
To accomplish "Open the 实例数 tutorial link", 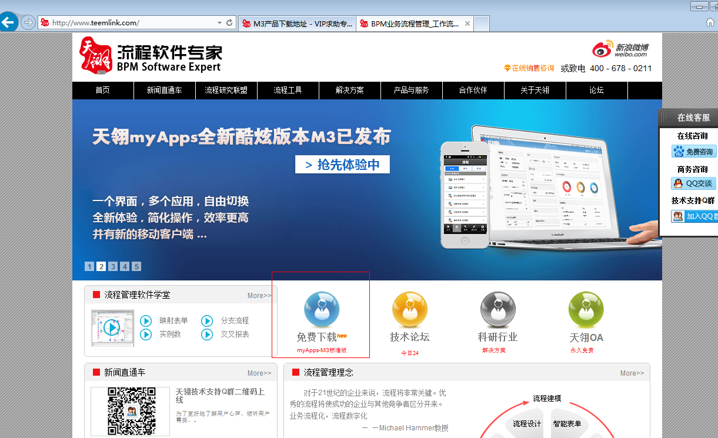I will click(170, 335).
